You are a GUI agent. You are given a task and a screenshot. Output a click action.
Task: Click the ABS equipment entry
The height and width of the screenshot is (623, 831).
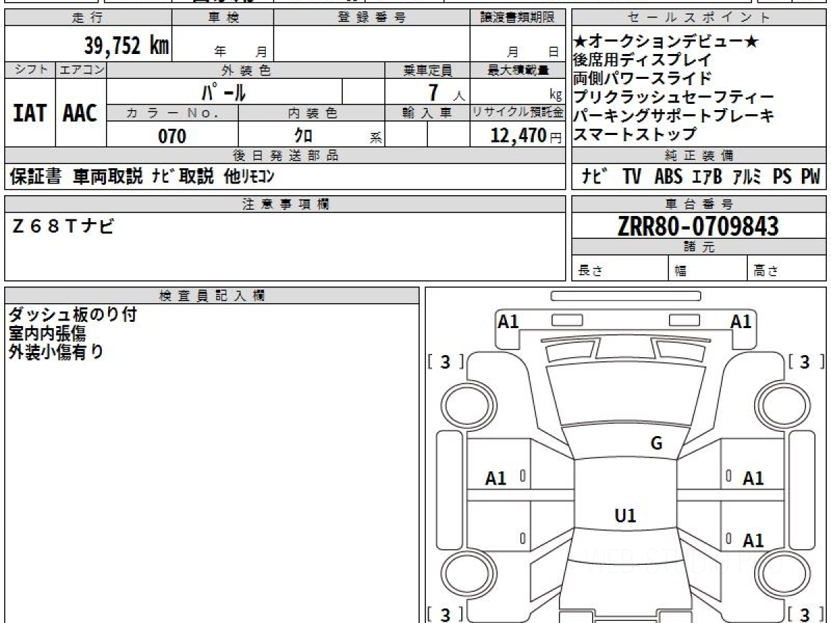pyautogui.click(x=668, y=177)
